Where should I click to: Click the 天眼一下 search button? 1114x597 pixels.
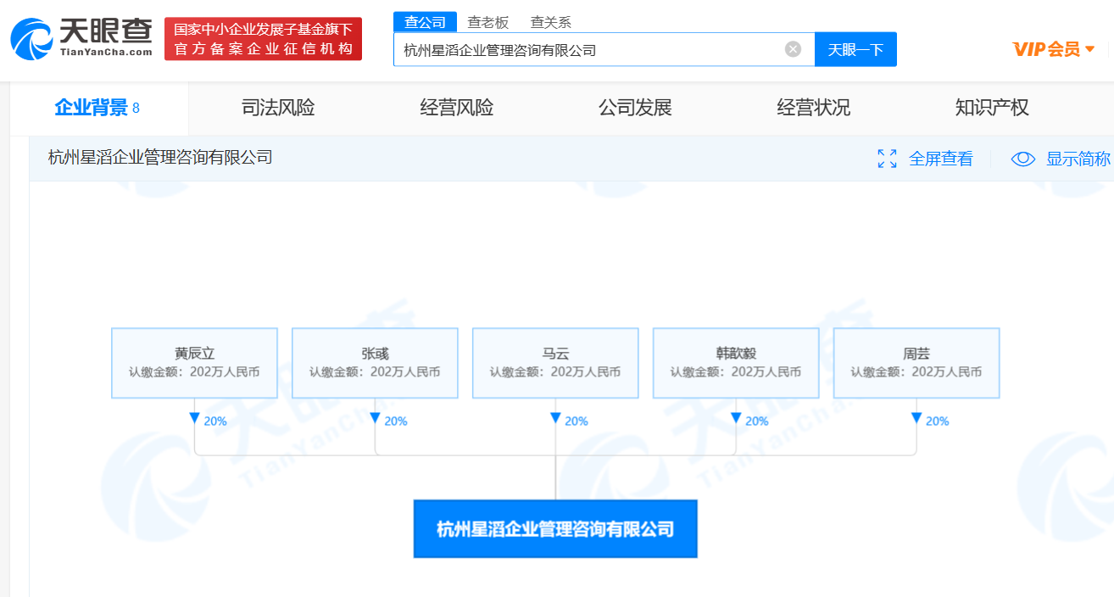coord(855,49)
